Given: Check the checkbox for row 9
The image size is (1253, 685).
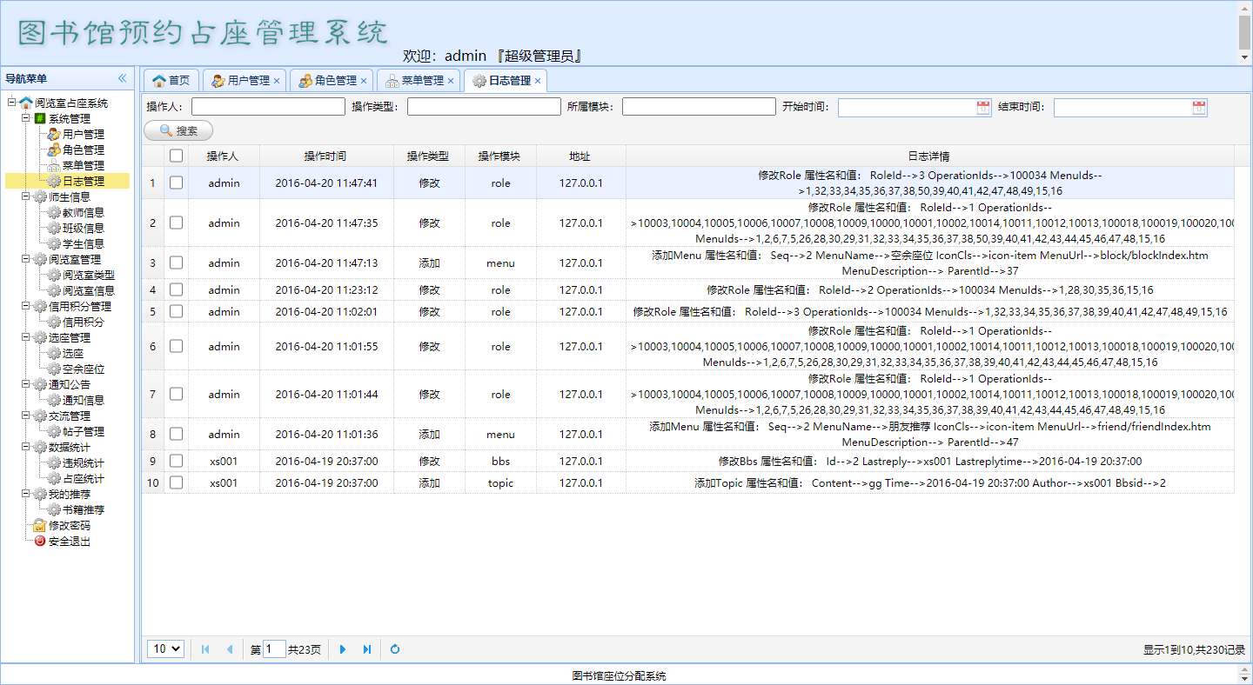Looking at the screenshot, I should pyautogui.click(x=176, y=461).
